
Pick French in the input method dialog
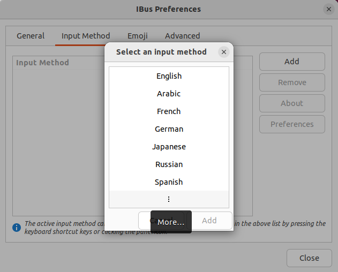pos(169,111)
